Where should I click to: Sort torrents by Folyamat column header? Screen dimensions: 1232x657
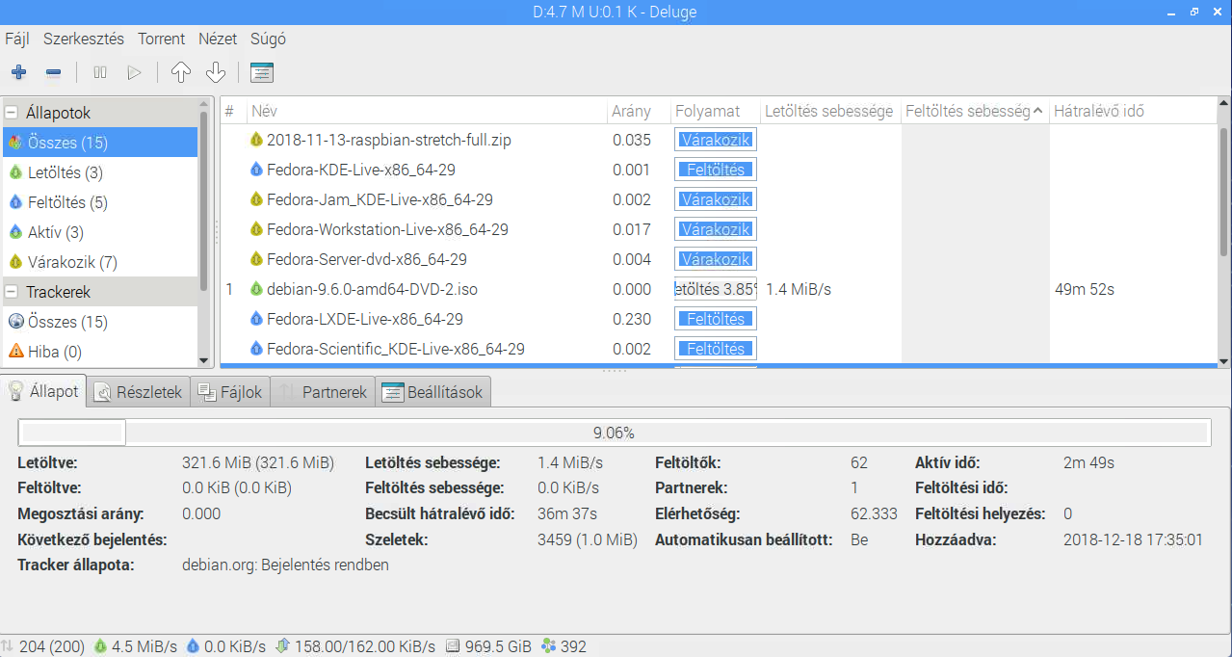(716, 111)
